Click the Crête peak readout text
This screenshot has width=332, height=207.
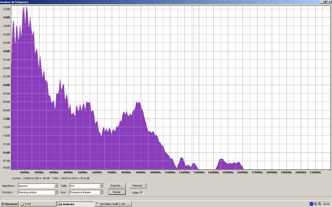pyautogui.click(x=71, y=178)
